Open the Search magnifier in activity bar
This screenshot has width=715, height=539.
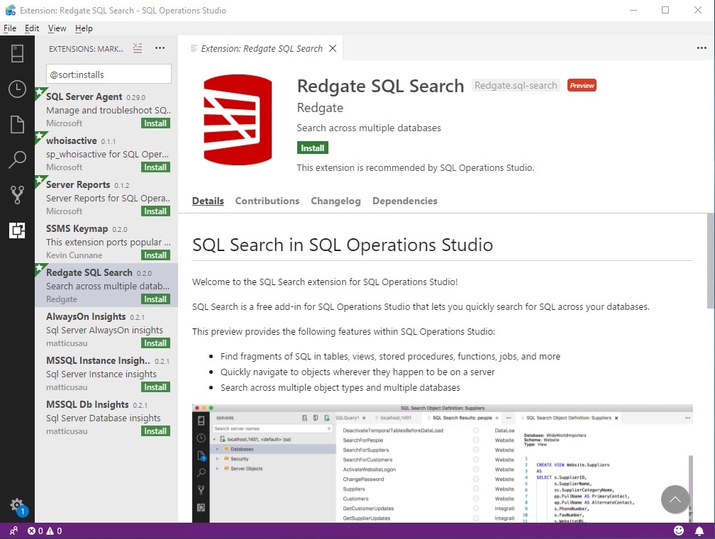point(17,160)
